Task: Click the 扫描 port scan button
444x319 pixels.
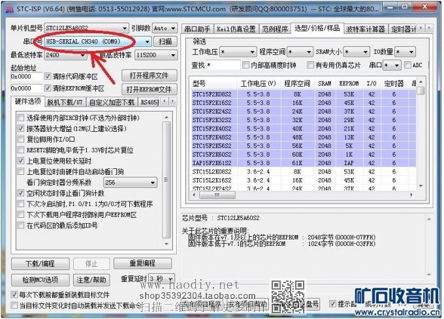Action: click(x=166, y=42)
